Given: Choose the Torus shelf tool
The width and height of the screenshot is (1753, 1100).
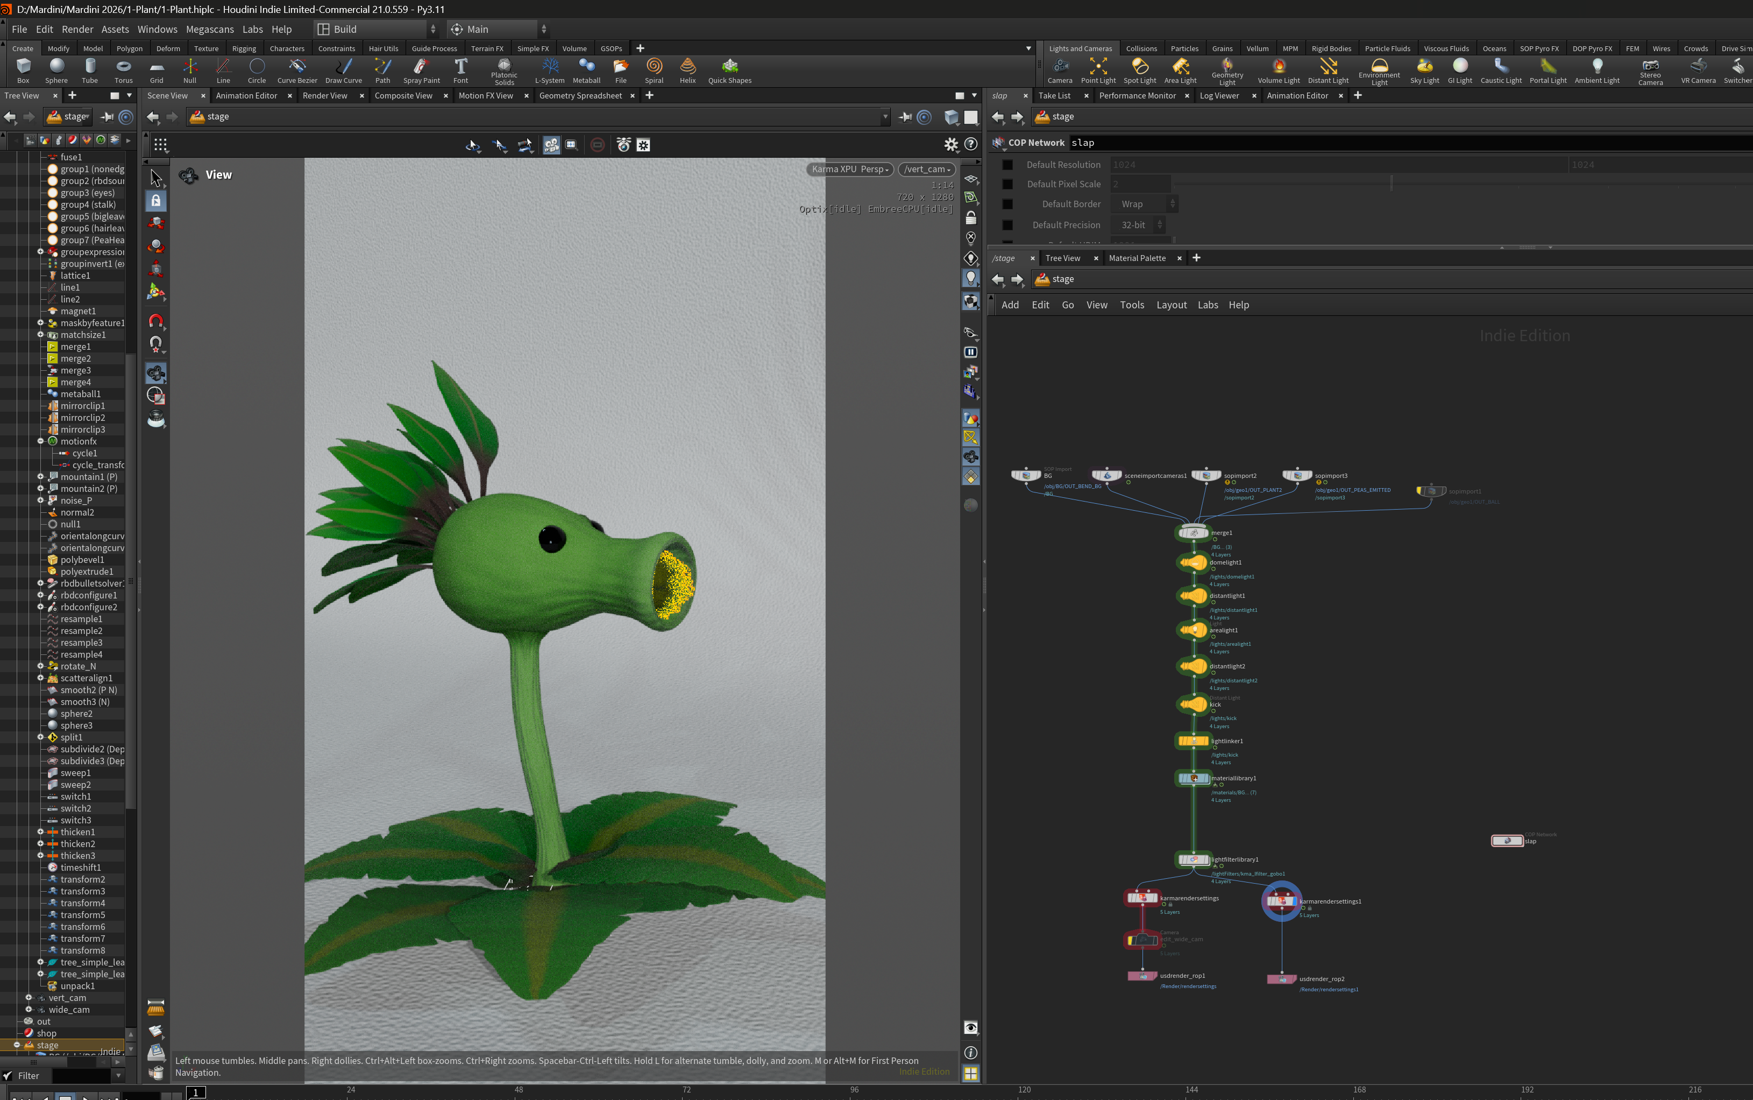Looking at the screenshot, I should (124, 70).
